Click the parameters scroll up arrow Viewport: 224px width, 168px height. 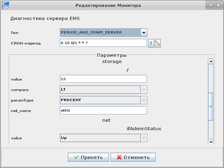tap(211, 62)
